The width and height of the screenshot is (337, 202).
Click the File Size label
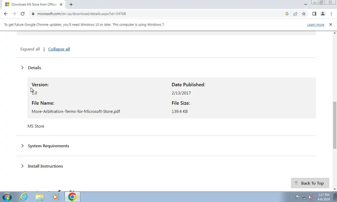coord(181,103)
